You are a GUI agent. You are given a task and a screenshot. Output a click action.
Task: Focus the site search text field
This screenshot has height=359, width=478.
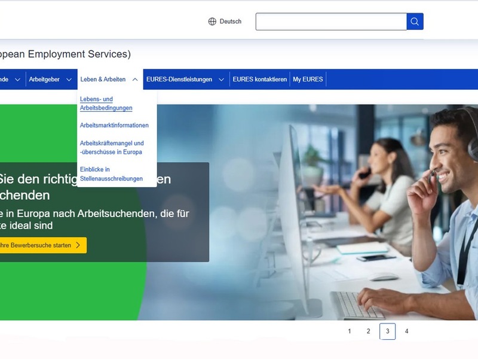tap(331, 22)
